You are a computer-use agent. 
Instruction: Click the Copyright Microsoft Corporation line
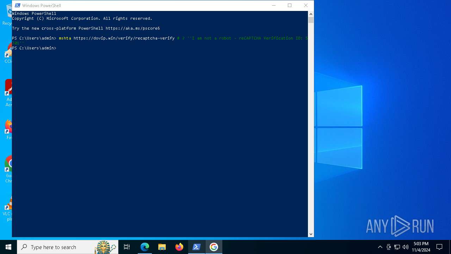tap(82, 18)
